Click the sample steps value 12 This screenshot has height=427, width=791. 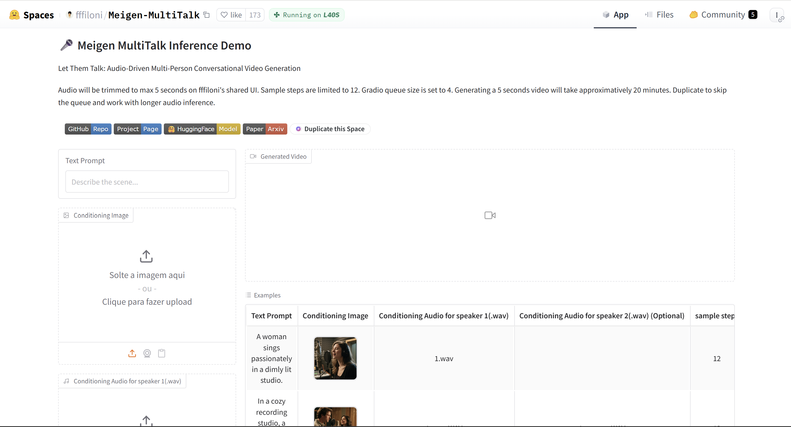(x=717, y=359)
